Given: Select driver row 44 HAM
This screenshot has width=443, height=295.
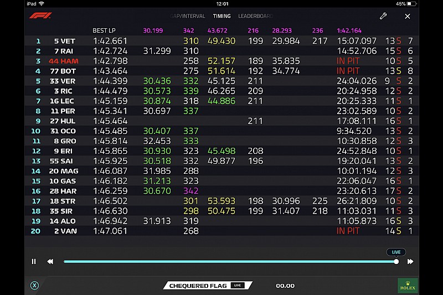Looking at the screenshot, I should click(x=221, y=61).
